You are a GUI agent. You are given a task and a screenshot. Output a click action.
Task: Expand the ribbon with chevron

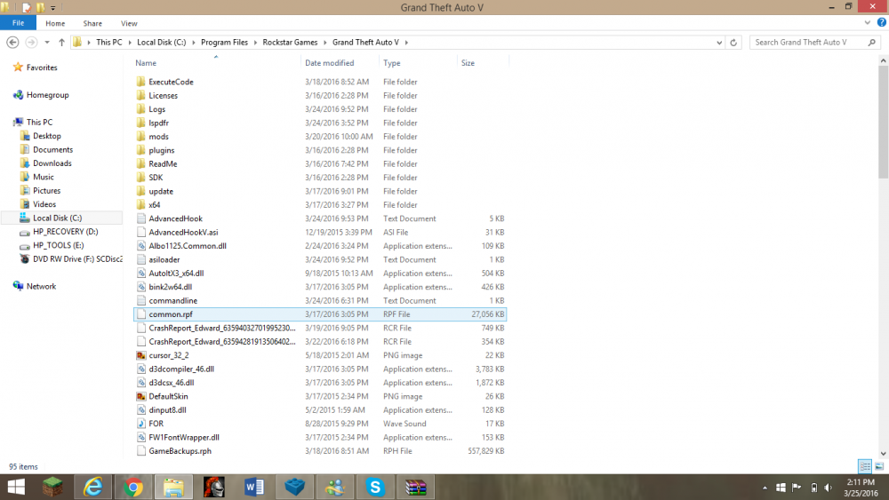pos(867,23)
